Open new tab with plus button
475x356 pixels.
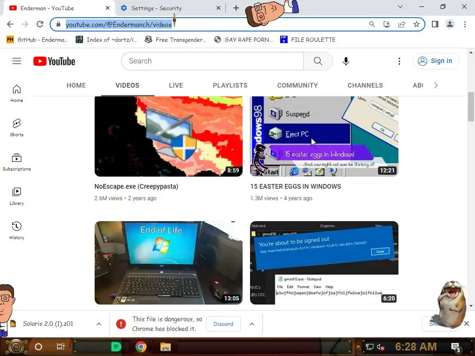pyautogui.click(x=236, y=8)
